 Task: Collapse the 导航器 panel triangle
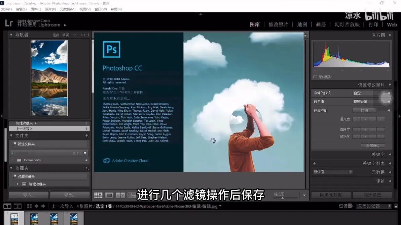coord(11,35)
